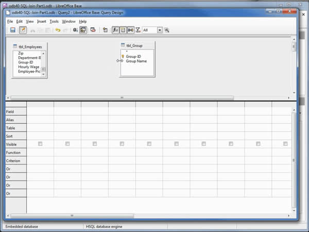Image resolution: width=309 pixels, height=232 pixels.
Task: Toggle the Edit mode icon
Action: pyautogui.click(x=23, y=30)
